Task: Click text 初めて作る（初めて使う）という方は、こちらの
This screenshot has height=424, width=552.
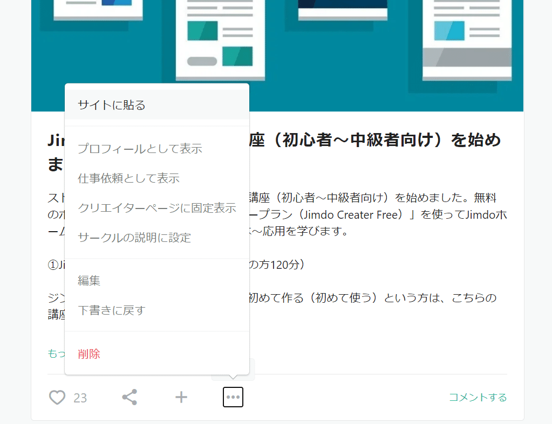Action: (x=373, y=298)
